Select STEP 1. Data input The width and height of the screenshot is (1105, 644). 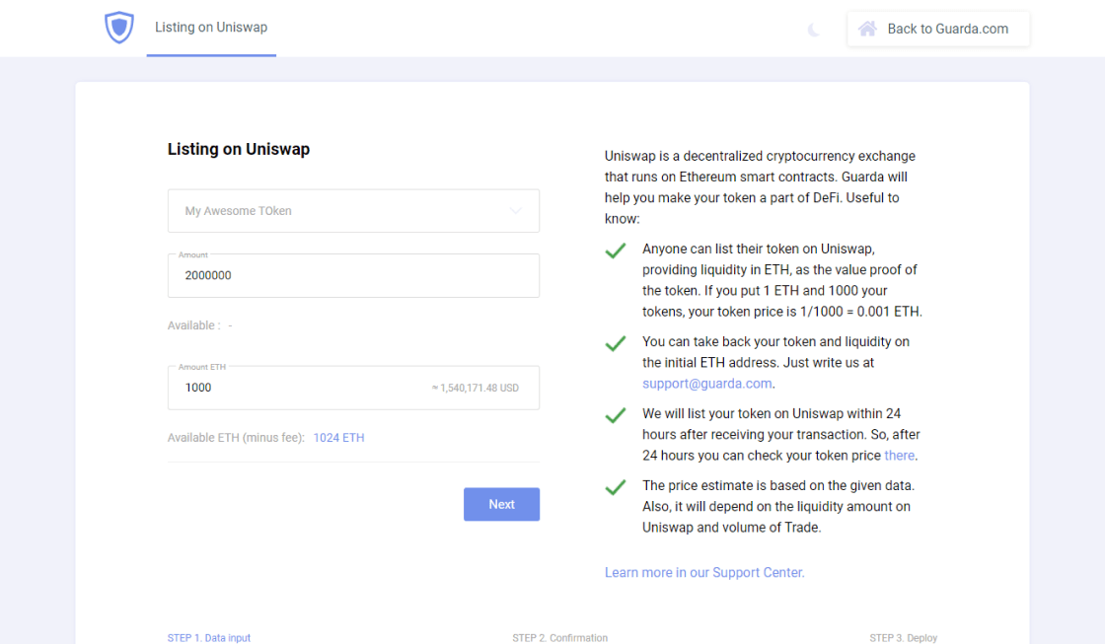208,638
